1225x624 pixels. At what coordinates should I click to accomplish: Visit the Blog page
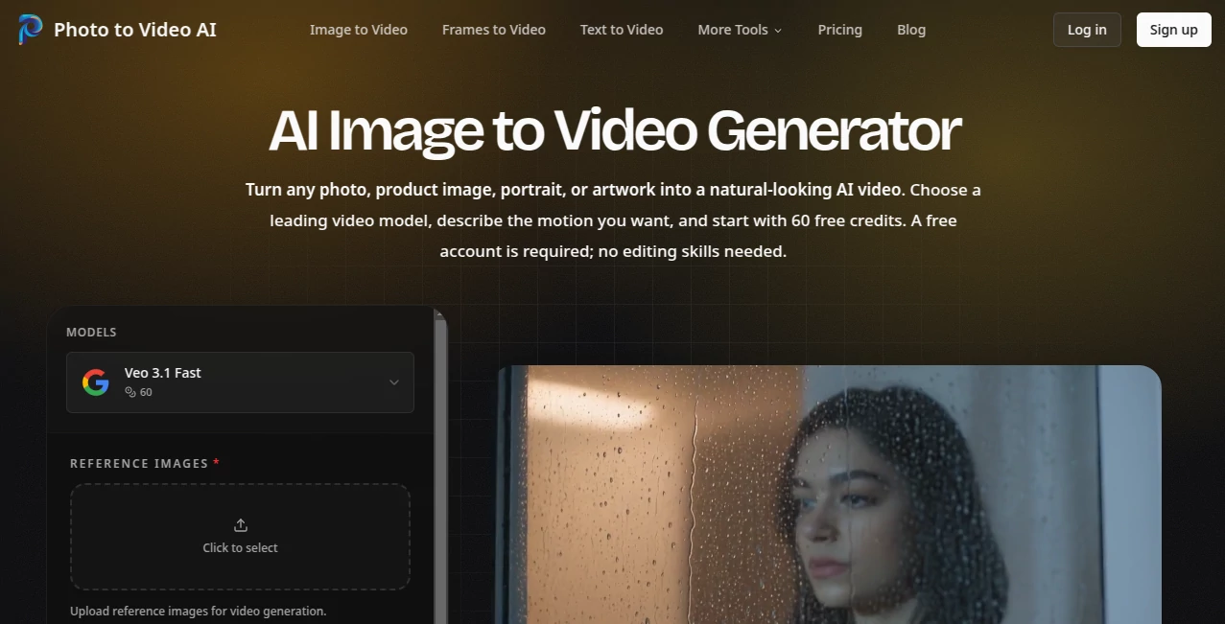click(911, 30)
